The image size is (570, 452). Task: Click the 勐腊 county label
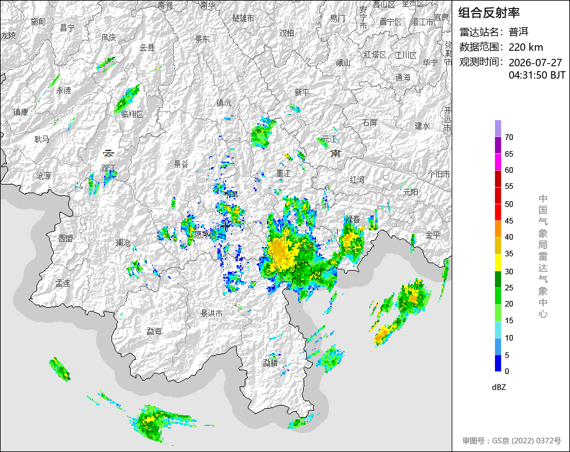(x=271, y=362)
